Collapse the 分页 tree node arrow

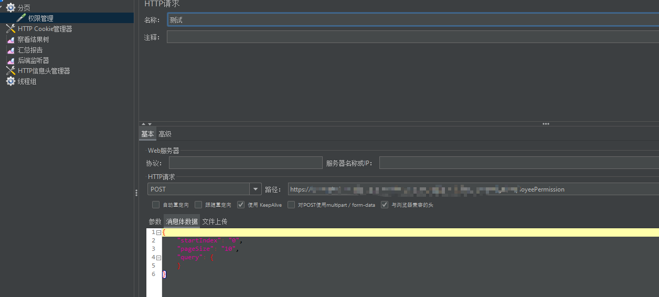[x=1, y=6]
